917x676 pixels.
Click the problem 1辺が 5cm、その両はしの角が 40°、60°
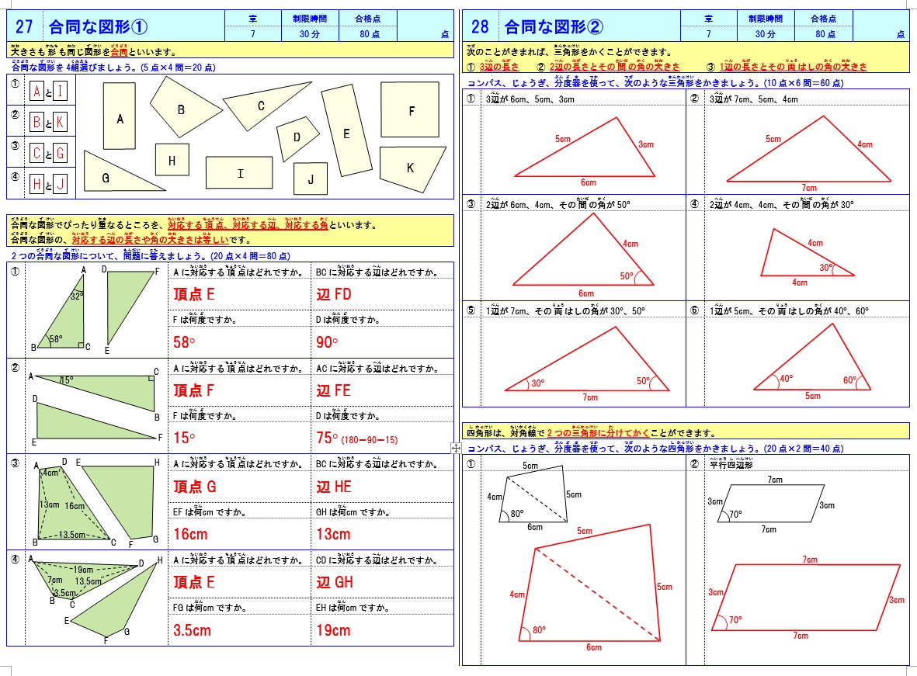point(790,310)
